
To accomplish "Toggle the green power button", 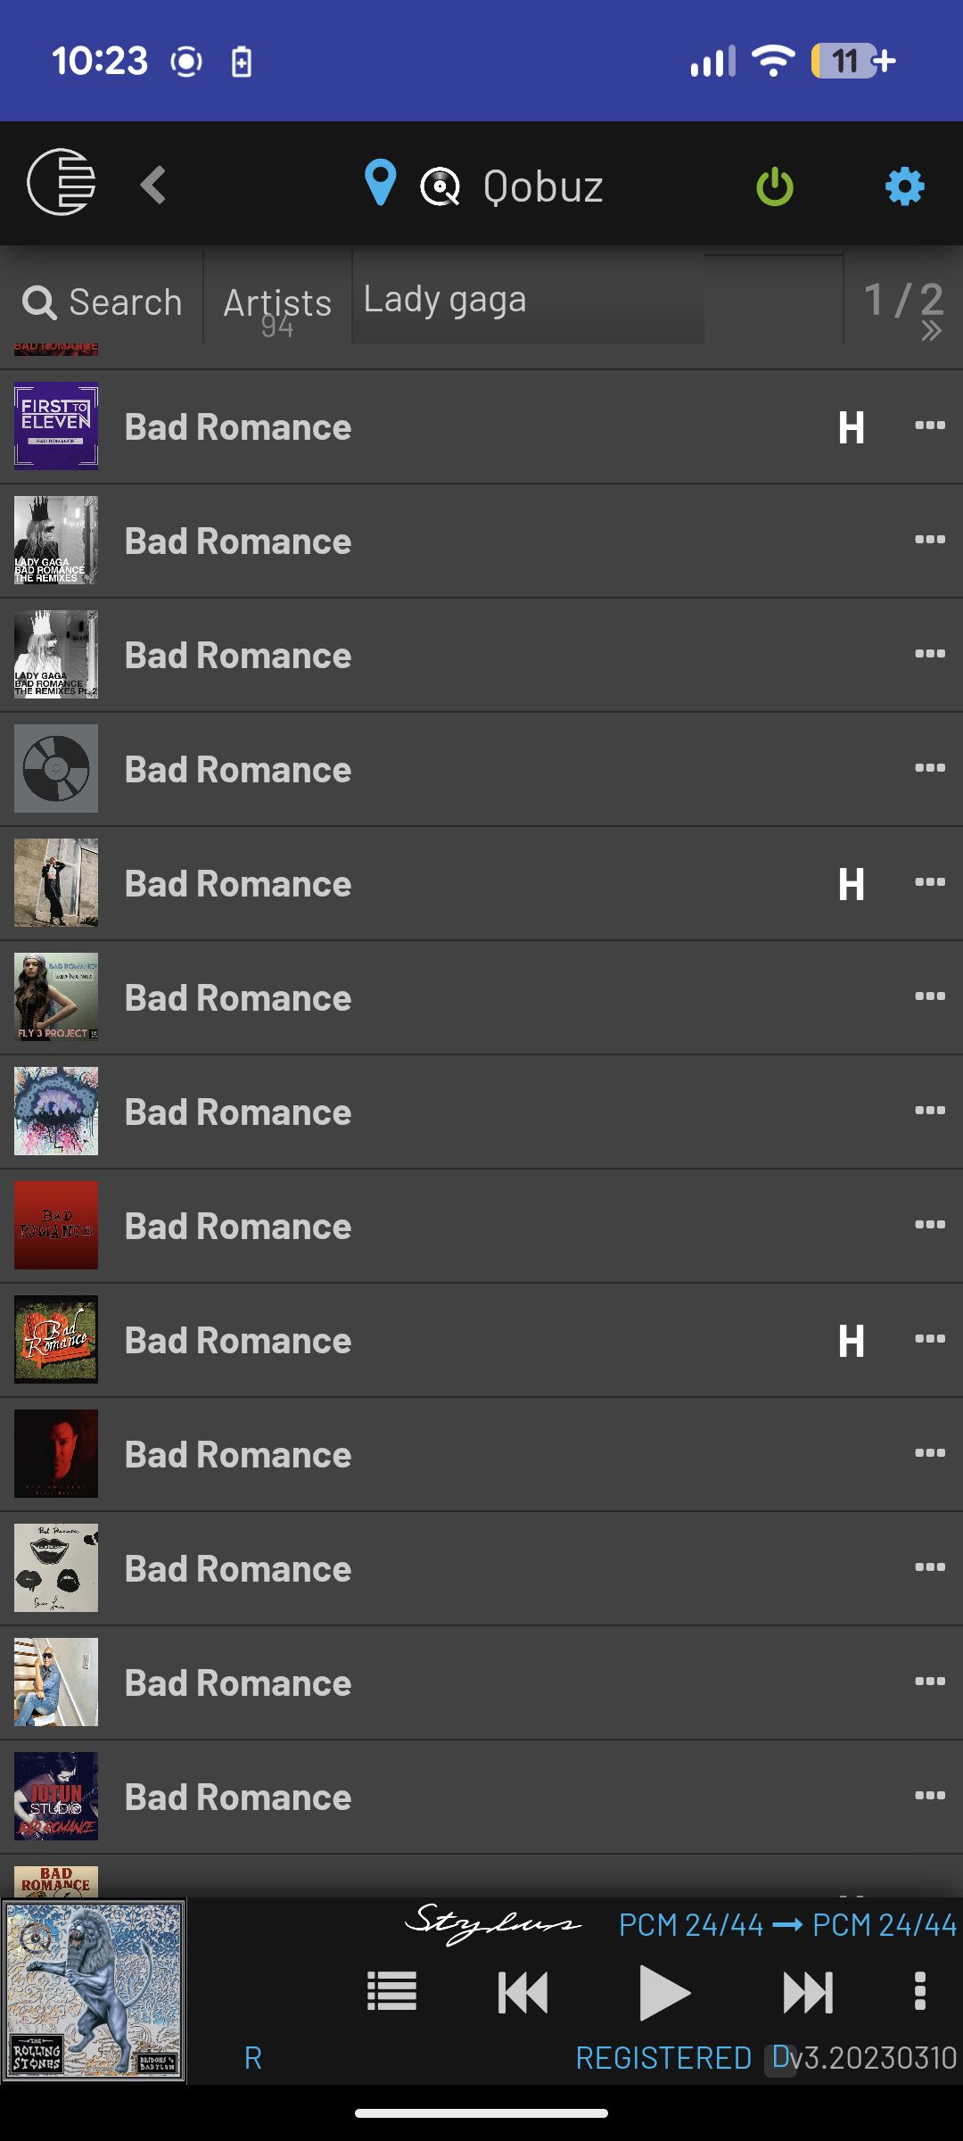I will (774, 186).
